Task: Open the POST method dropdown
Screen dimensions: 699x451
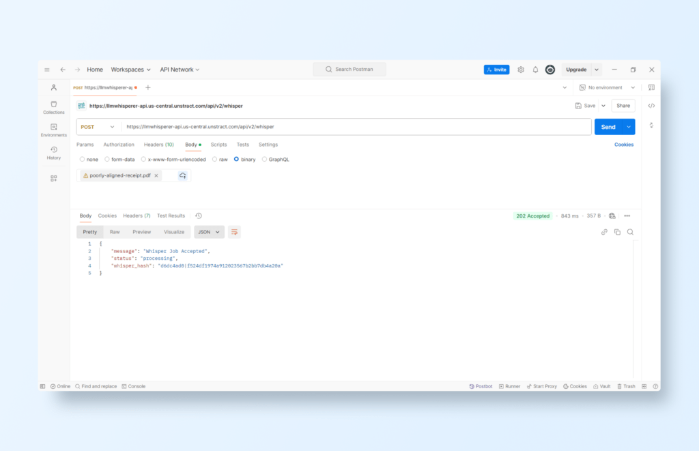Action: (x=98, y=127)
